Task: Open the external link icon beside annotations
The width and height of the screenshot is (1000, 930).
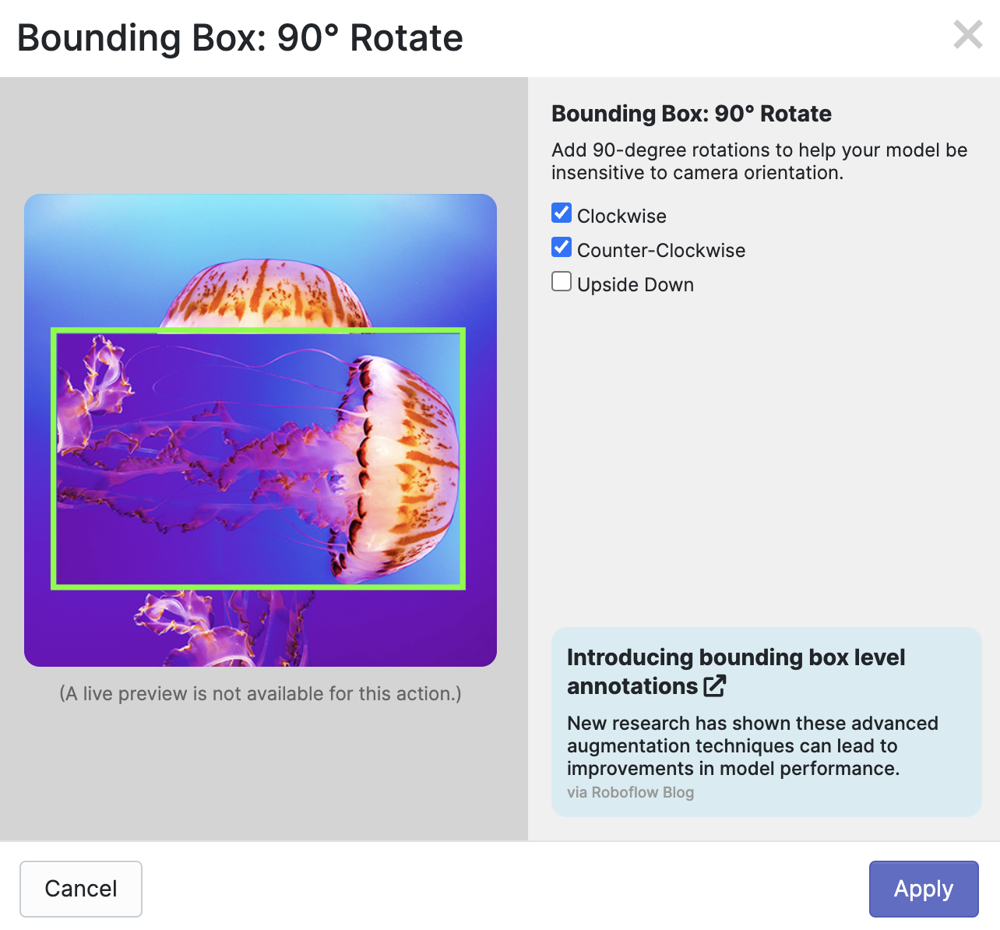Action: click(x=714, y=686)
